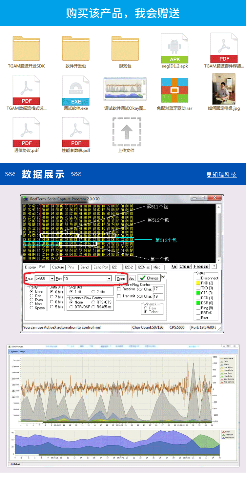
Task: Open the System menu in MindViewer
Action: [14, 351]
